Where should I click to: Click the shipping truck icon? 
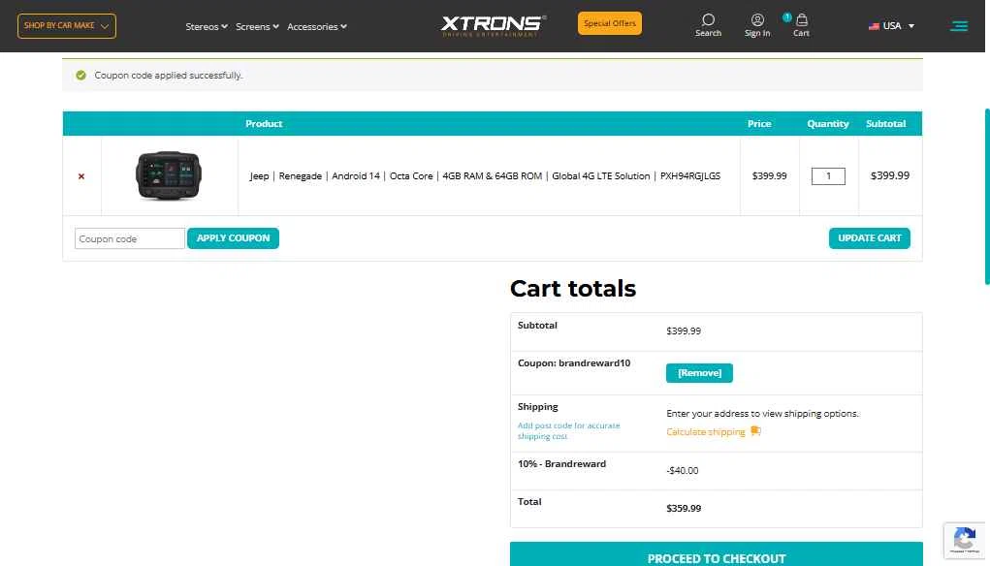tap(755, 431)
